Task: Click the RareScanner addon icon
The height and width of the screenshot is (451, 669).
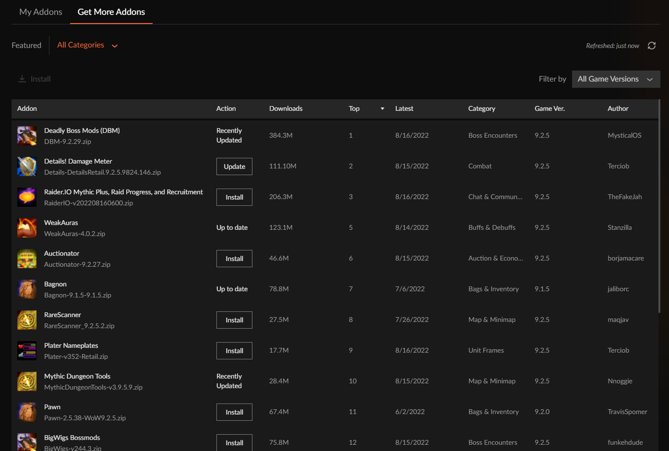Action: click(26, 320)
